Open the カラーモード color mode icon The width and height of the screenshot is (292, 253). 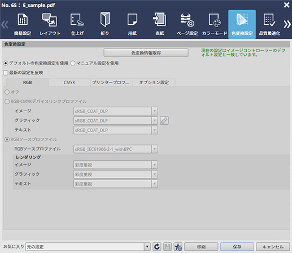click(215, 24)
